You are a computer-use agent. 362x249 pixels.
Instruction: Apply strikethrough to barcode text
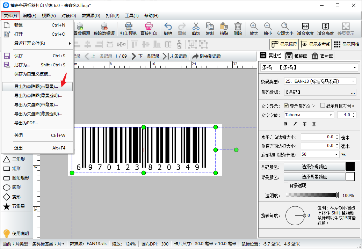(304, 124)
